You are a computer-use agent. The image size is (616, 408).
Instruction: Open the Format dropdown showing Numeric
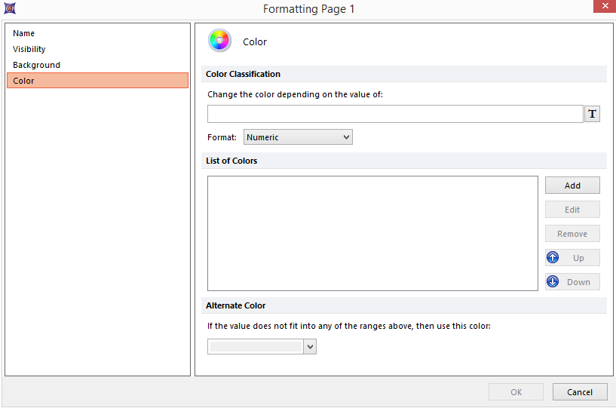point(298,137)
